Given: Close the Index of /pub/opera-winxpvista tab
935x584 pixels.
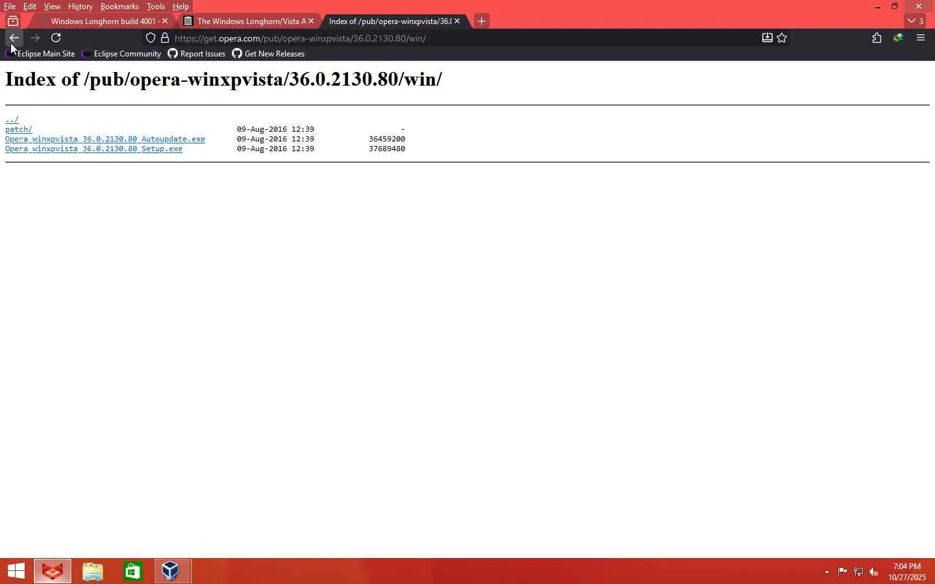Looking at the screenshot, I should [457, 21].
